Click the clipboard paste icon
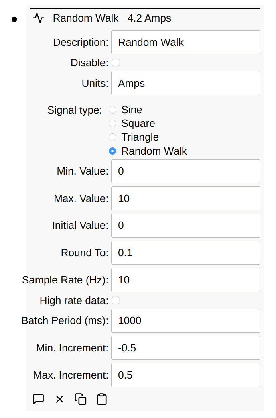Image resolution: width=276 pixels, height=418 pixels. click(102, 399)
